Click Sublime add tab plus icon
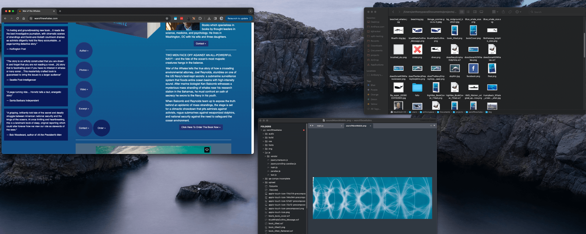The width and height of the screenshot is (586, 234). (x=431, y=126)
